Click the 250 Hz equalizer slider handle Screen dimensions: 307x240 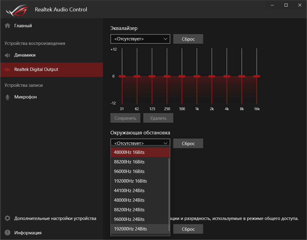coord(167,76)
